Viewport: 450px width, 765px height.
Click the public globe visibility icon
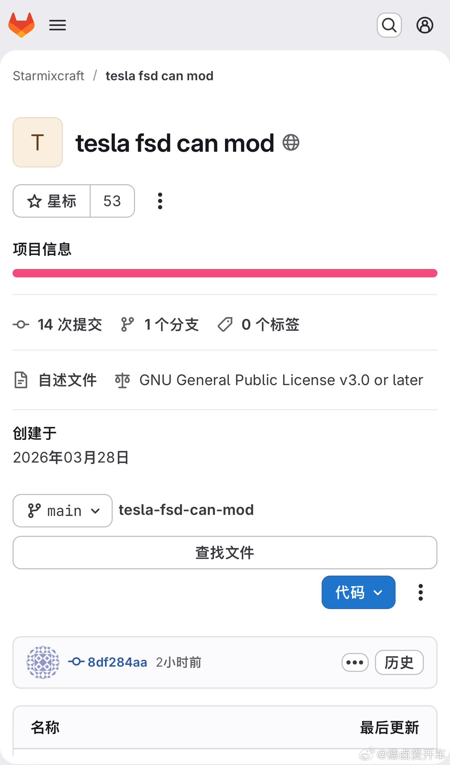[291, 143]
